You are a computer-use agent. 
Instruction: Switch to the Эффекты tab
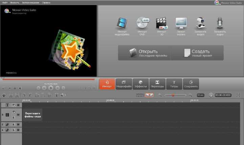point(141,84)
